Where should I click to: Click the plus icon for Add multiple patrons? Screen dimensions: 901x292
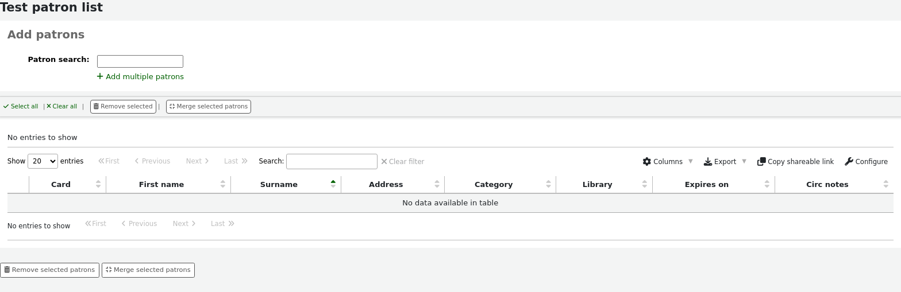[100, 76]
